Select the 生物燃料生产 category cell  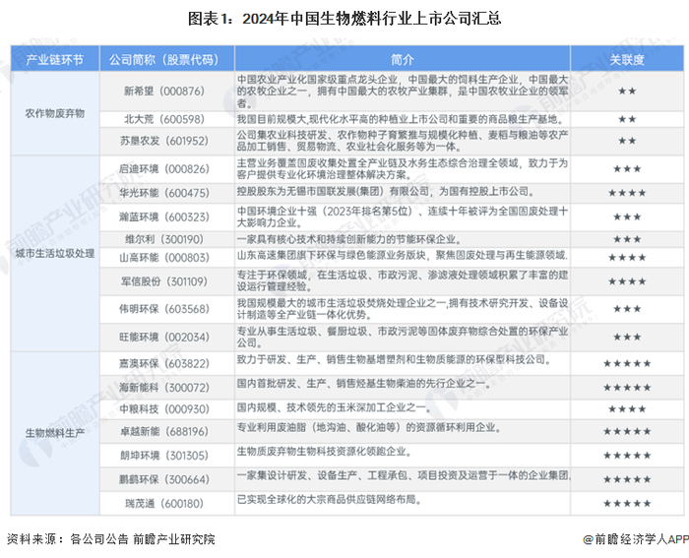click(55, 433)
